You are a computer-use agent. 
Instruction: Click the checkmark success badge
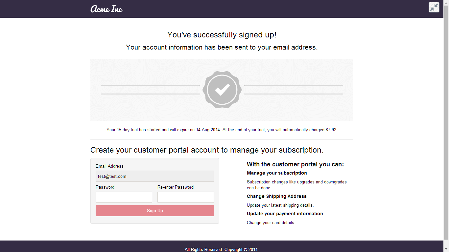[x=222, y=90]
